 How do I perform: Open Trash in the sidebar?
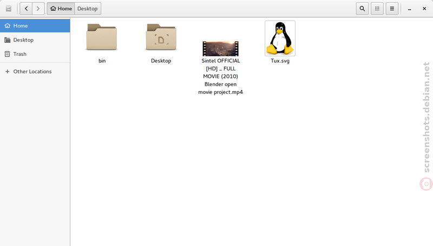coord(35,54)
